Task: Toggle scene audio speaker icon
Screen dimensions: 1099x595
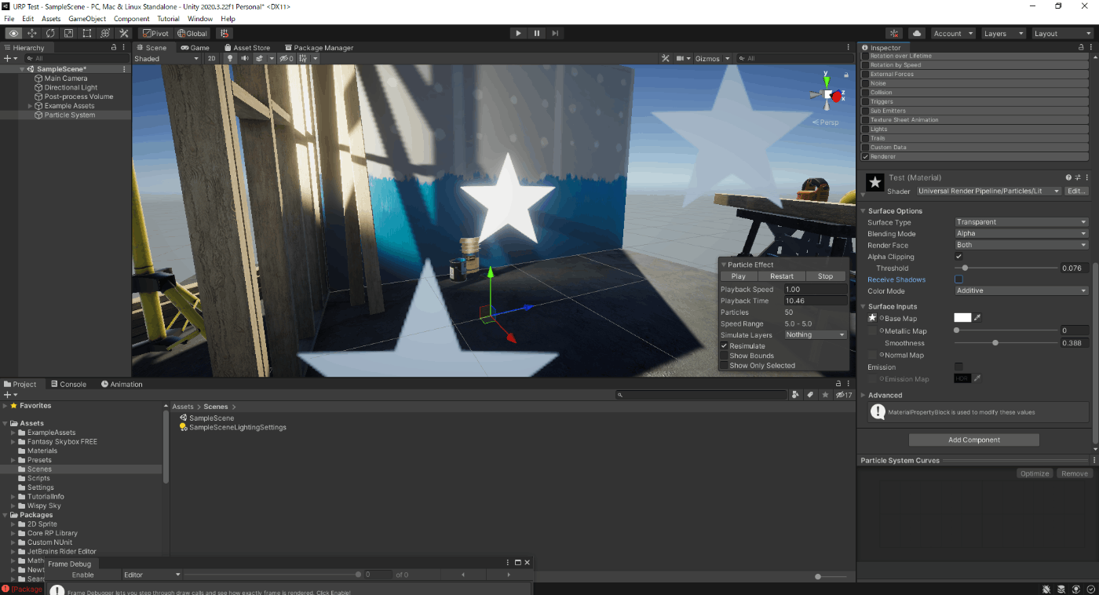Action: pyautogui.click(x=245, y=58)
